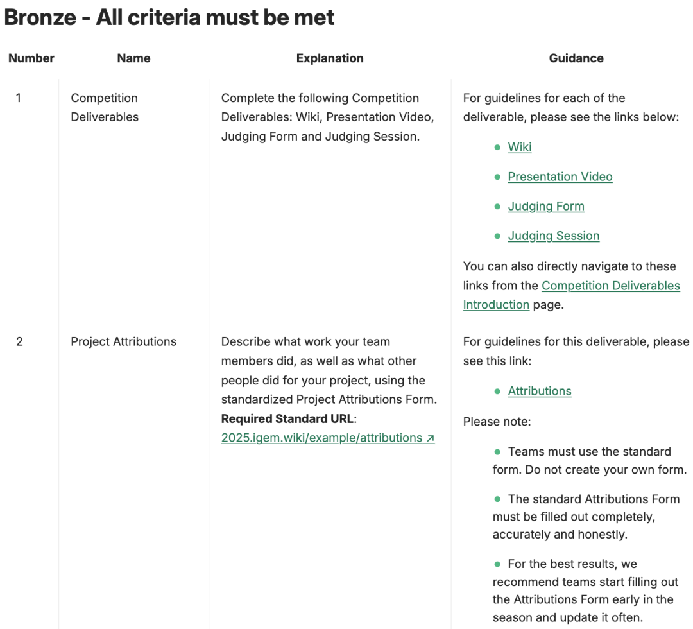This screenshot has height=629, width=693.
Task: Click the 'Please note:' text
Action: click(x=497, y=422)
